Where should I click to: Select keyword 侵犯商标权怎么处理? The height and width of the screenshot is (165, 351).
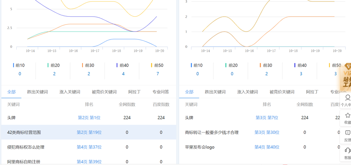pyautogui.click(x=26, y=147)
